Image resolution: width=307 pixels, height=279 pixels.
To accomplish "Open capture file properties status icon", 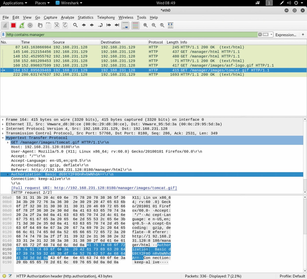I will pos(10,276).
